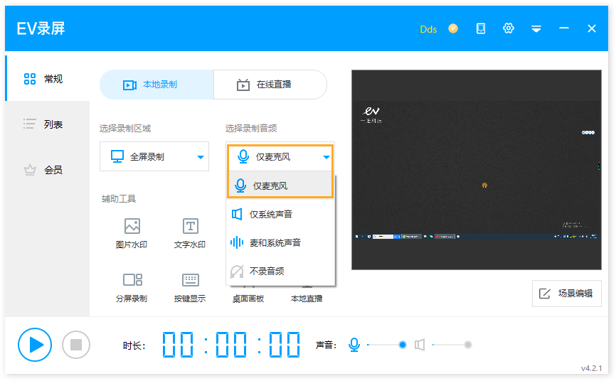The image size is (616, 381).
Task: Click the phone/tablet icon in title bar
Action: click(x=480, y=28)
